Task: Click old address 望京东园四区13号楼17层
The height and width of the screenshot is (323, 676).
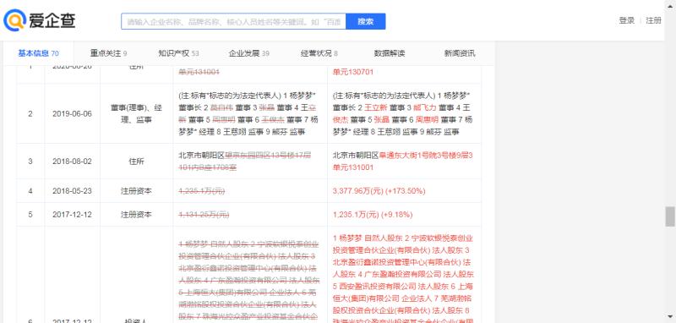Action: click(268, 155)
